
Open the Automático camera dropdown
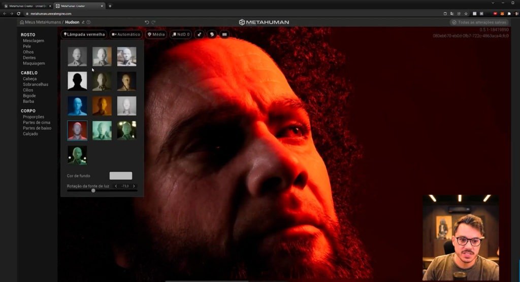pyautogui.click(x=125, y=34)
